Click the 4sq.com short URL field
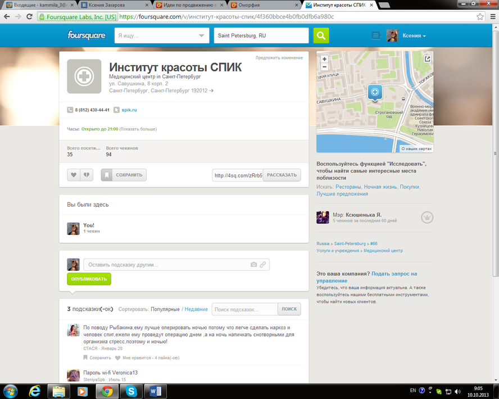The image size is (499, 399). (x=238, y=175)
